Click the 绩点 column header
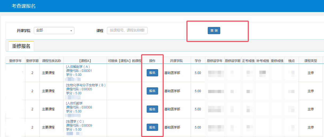This screenshot has height=137, width=324. click(291, 61)
